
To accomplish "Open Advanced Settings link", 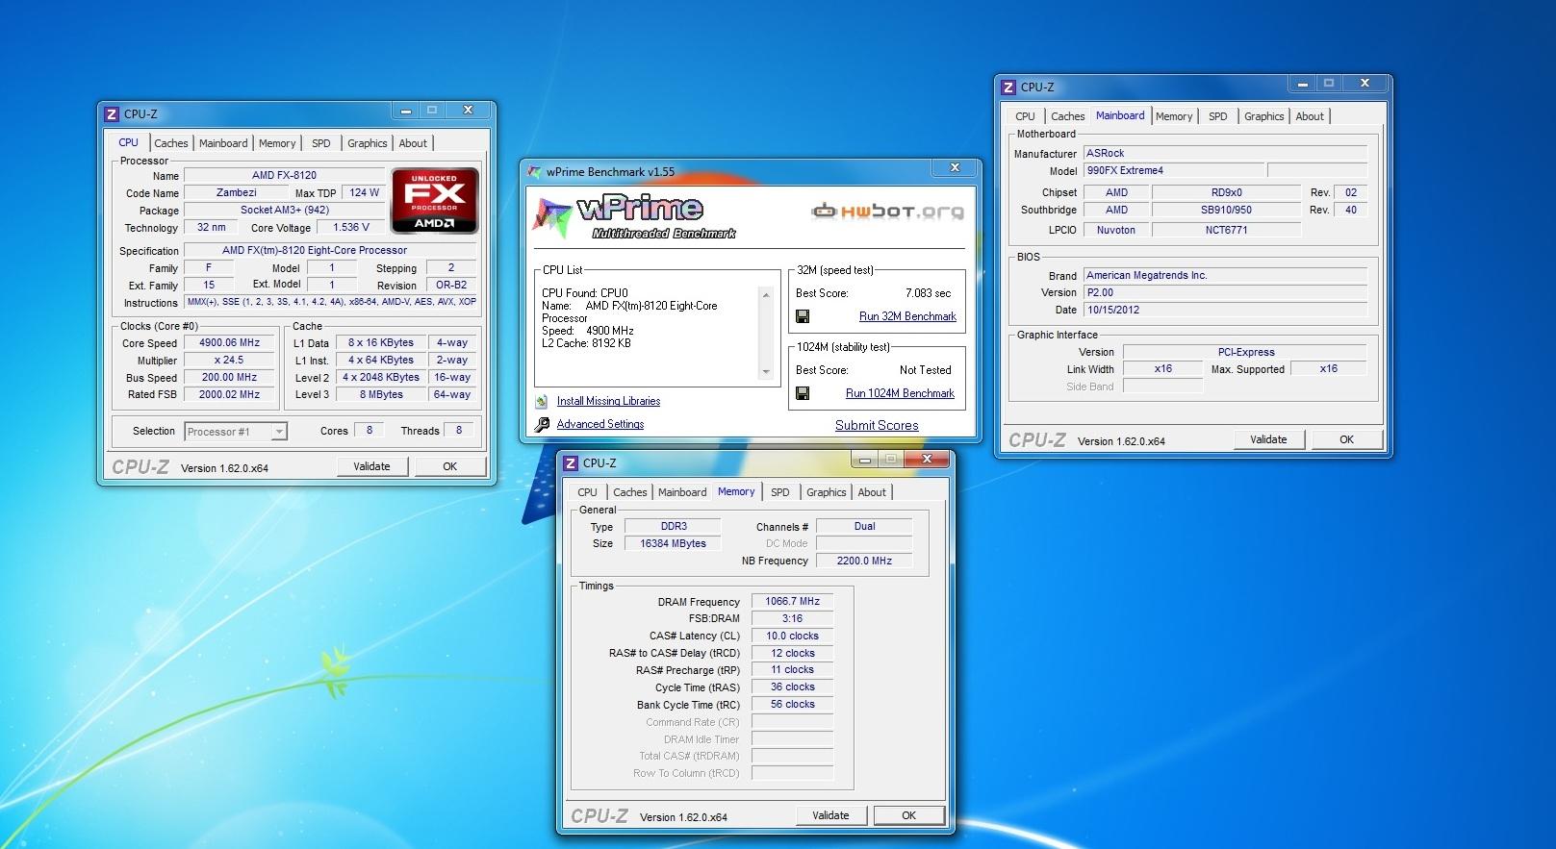I will (600, 424).
